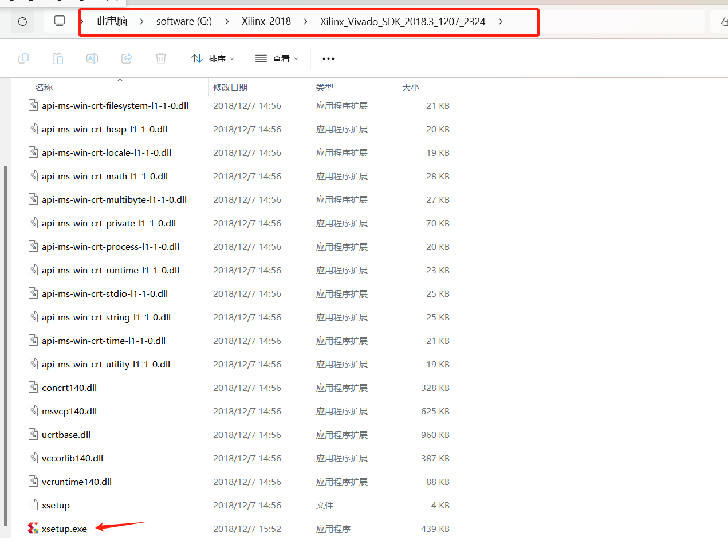728x544 pixels.
Task: Click the 88 KB size of vcruntime140.dll
Action: pyautogui.click(x=438, y=482)
